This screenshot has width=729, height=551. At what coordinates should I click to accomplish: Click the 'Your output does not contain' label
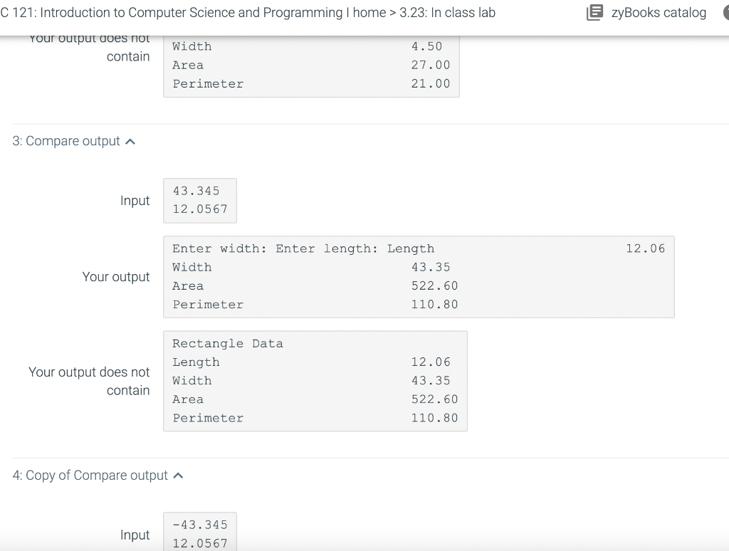(88, 381)
